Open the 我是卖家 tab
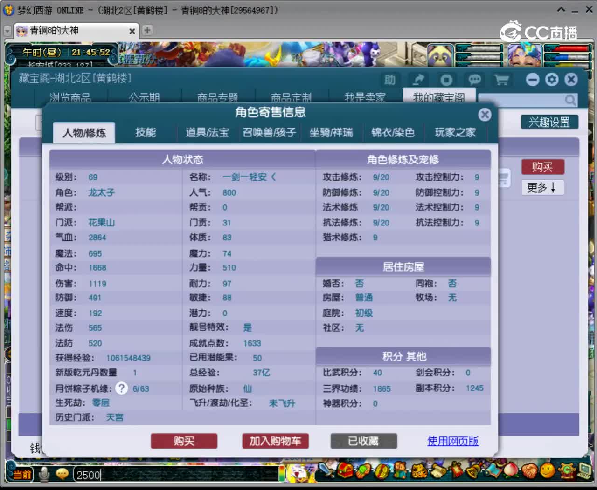 tap(365, 97)
